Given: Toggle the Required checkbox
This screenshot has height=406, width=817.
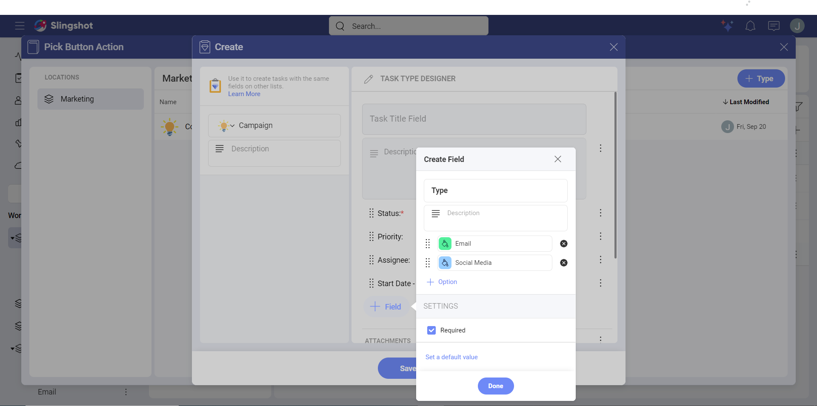Looking at the screenshot, I should [x=431, y=330].
